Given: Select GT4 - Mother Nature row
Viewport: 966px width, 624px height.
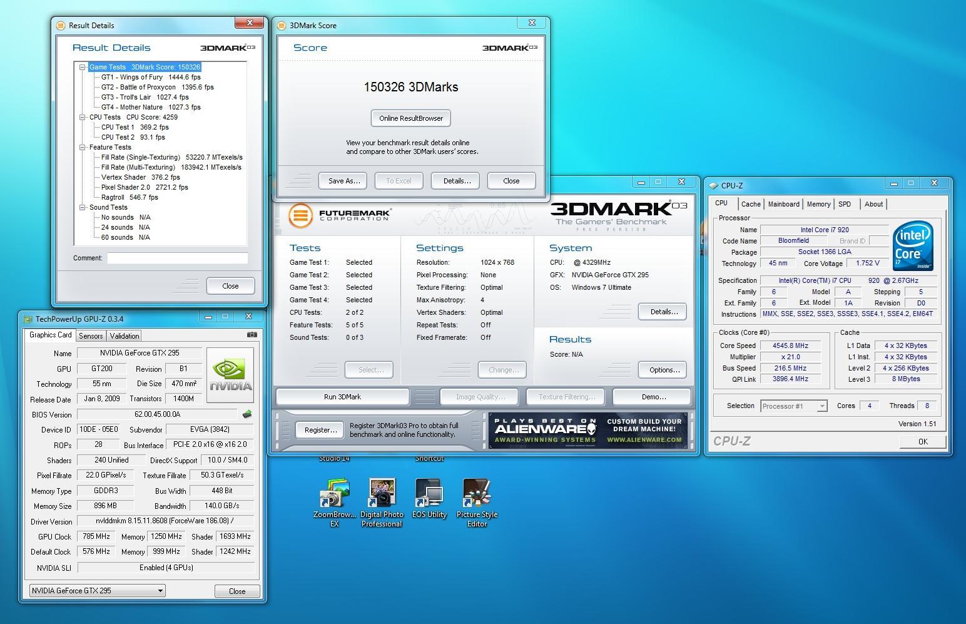Looking at the screenshot, I should 151,107.
